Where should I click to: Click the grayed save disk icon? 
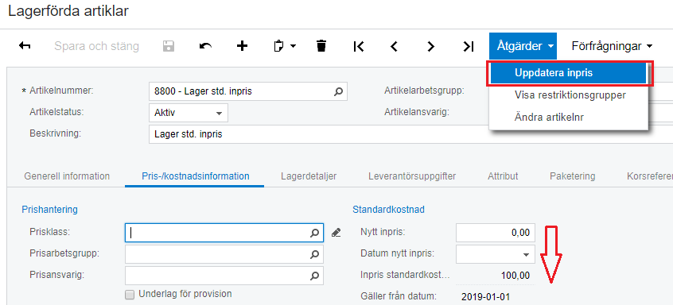point(169,46)
